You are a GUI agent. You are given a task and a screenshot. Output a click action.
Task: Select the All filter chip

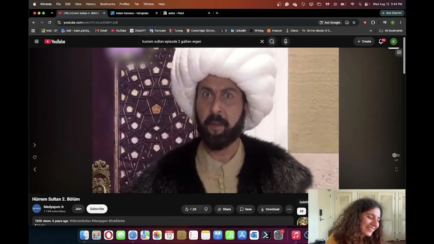pos(301,211)
